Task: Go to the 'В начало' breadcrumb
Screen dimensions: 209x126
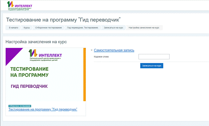Action: [14, 28]
